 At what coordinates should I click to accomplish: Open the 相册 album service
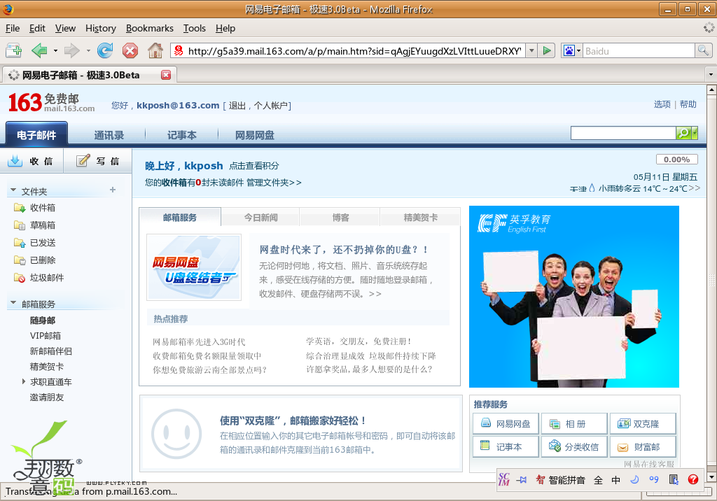(574, 424)
